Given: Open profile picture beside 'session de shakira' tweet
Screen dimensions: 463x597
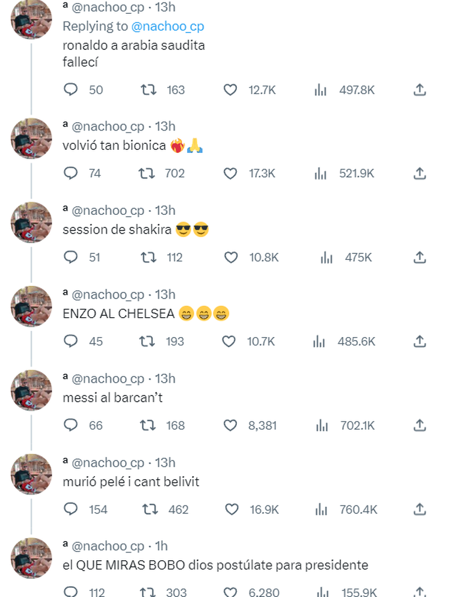Looking at the screenshot, I should point(31,222).
